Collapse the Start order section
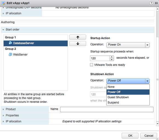 (x=3, y=30)
